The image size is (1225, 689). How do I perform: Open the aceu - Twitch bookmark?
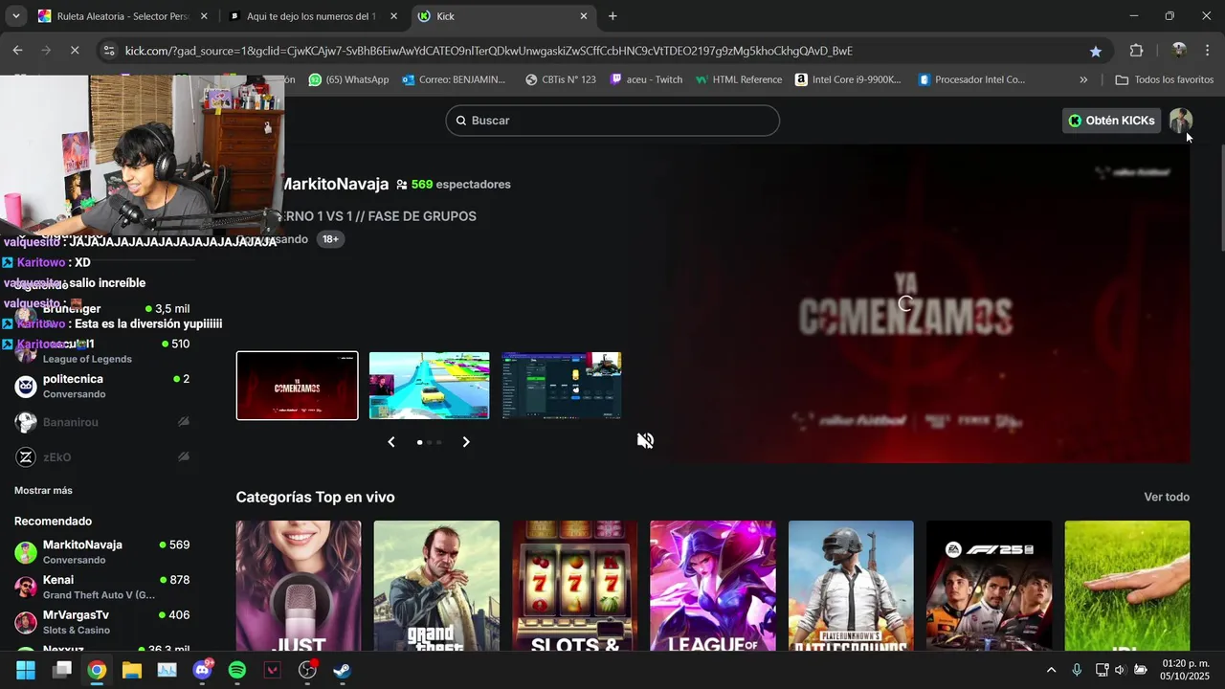646,79
